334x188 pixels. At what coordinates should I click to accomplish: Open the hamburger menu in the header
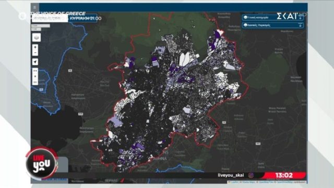click(x=35, y=7)
